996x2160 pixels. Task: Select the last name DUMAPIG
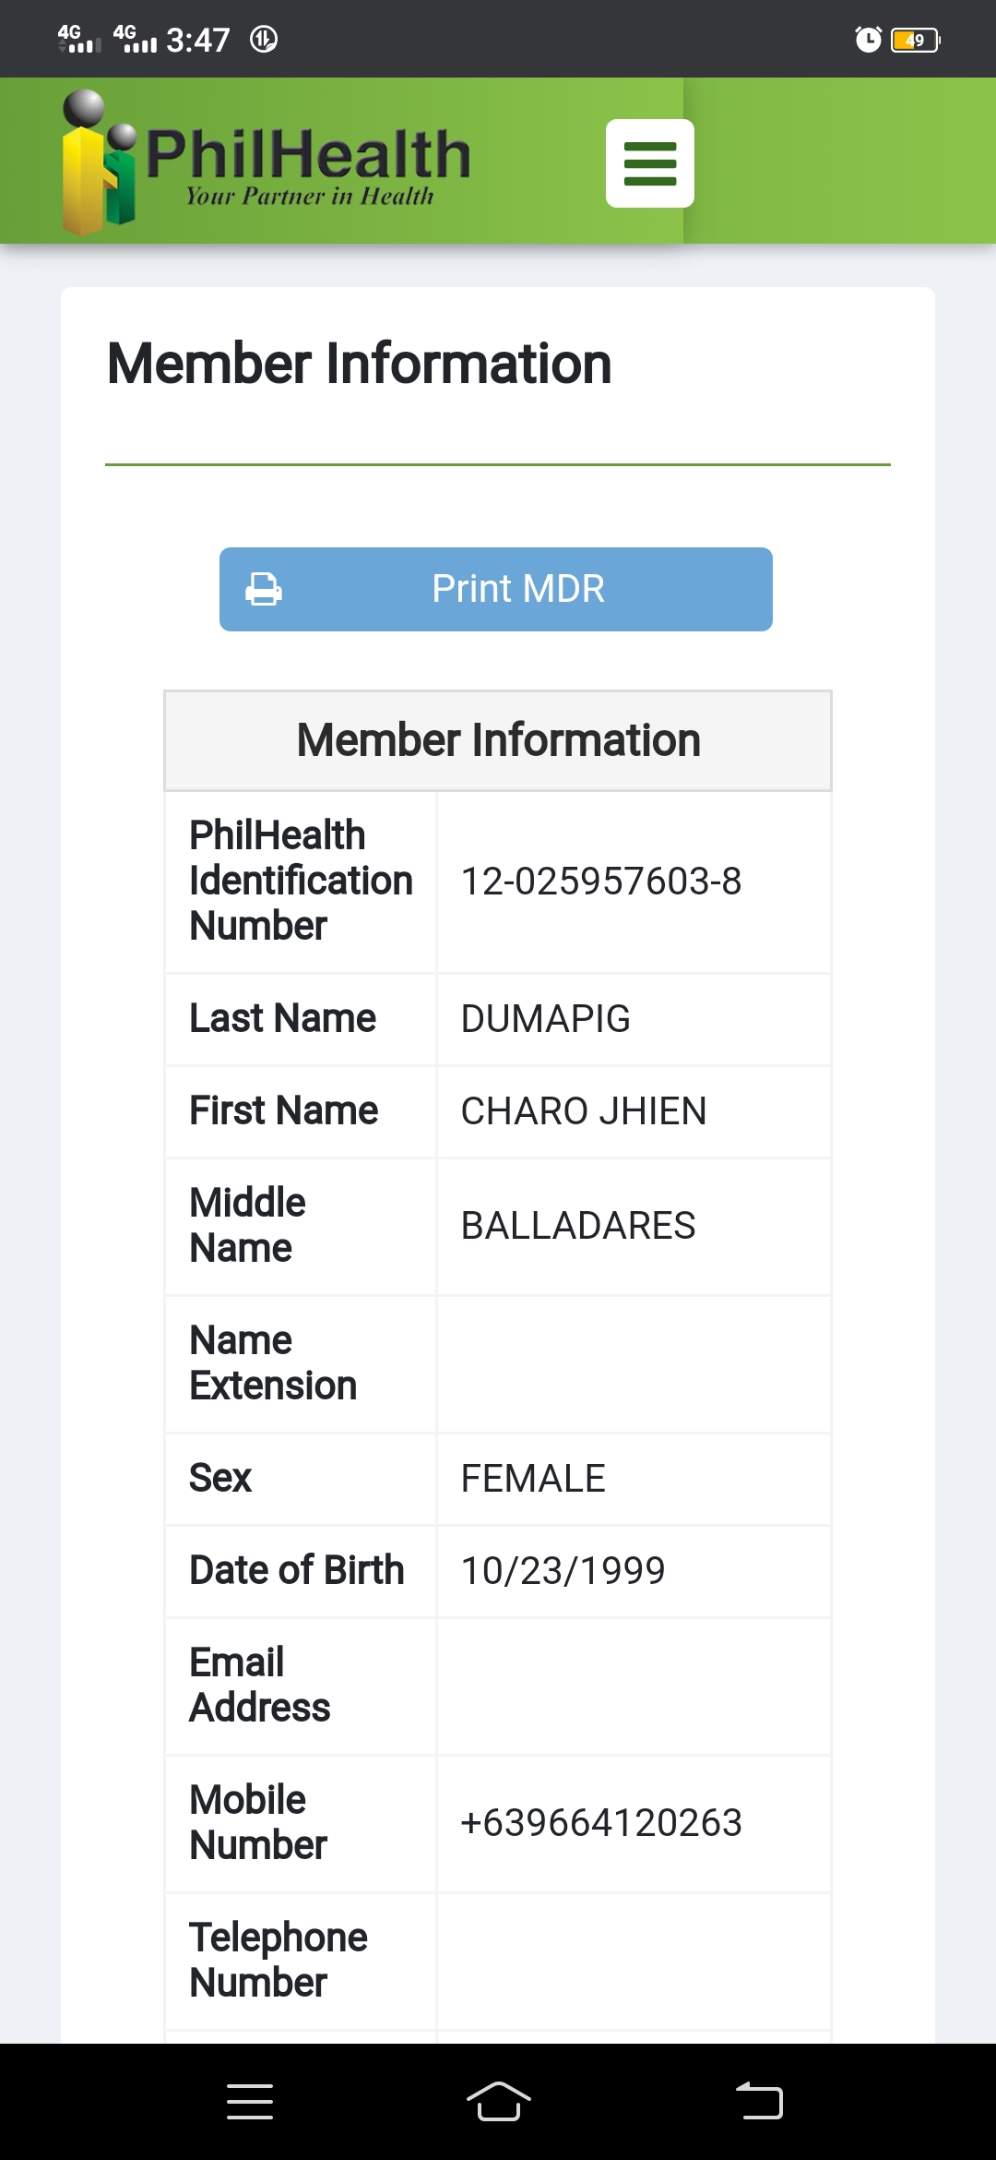tap(546, 1019)
